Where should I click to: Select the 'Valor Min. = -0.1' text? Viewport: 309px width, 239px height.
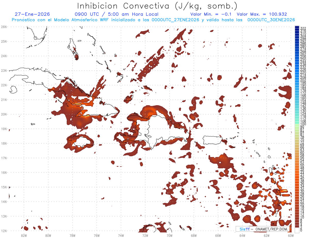pos(211,14)
